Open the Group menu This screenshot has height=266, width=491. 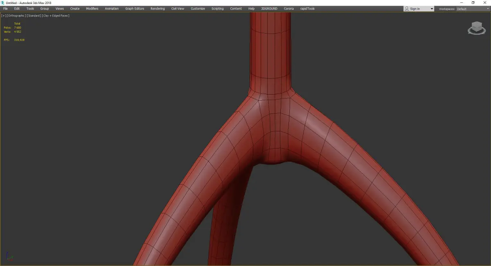click(x=45, y=9)
